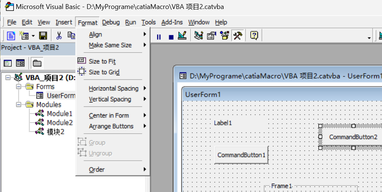Select Module2 in the project tree
Screen dimensions: 382x192
point(60,123)
